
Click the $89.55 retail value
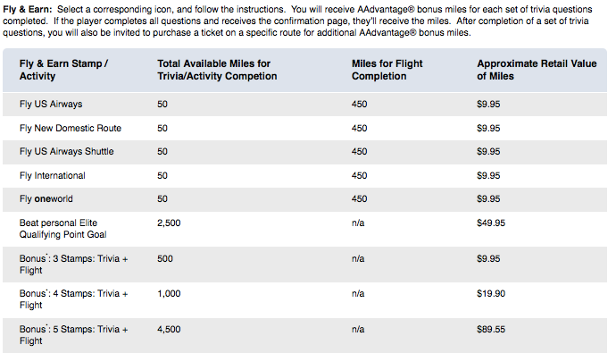(491, 330)
